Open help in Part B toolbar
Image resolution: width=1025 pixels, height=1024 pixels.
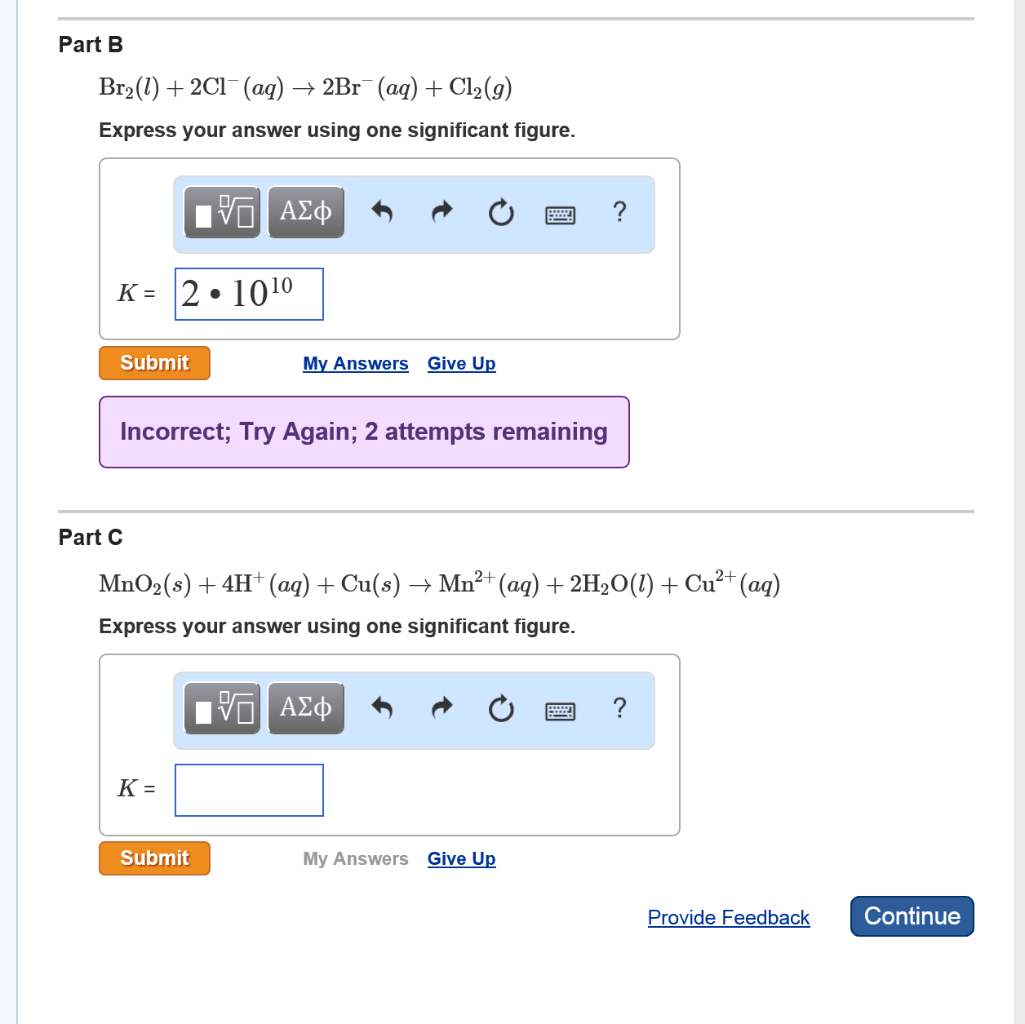tap(619, 212)
